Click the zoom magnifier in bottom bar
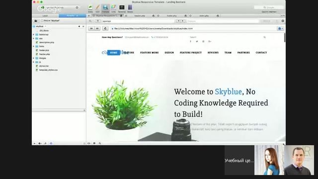 pyautogui.click(x=100, y=143)
